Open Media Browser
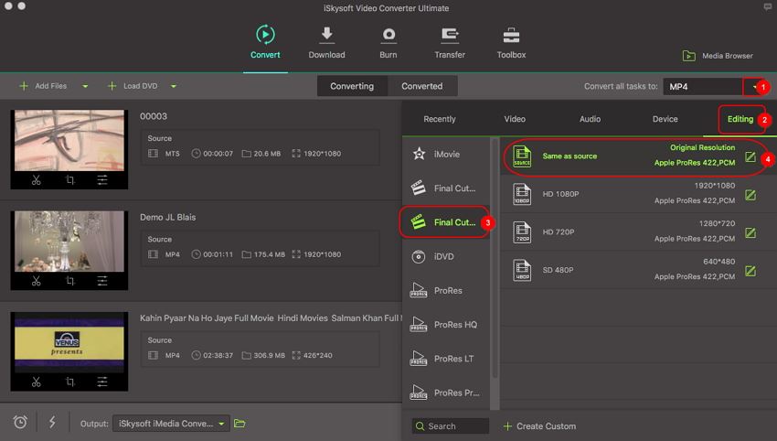The width and height of the screenshot is (777, 441). [x=718, y=56]
